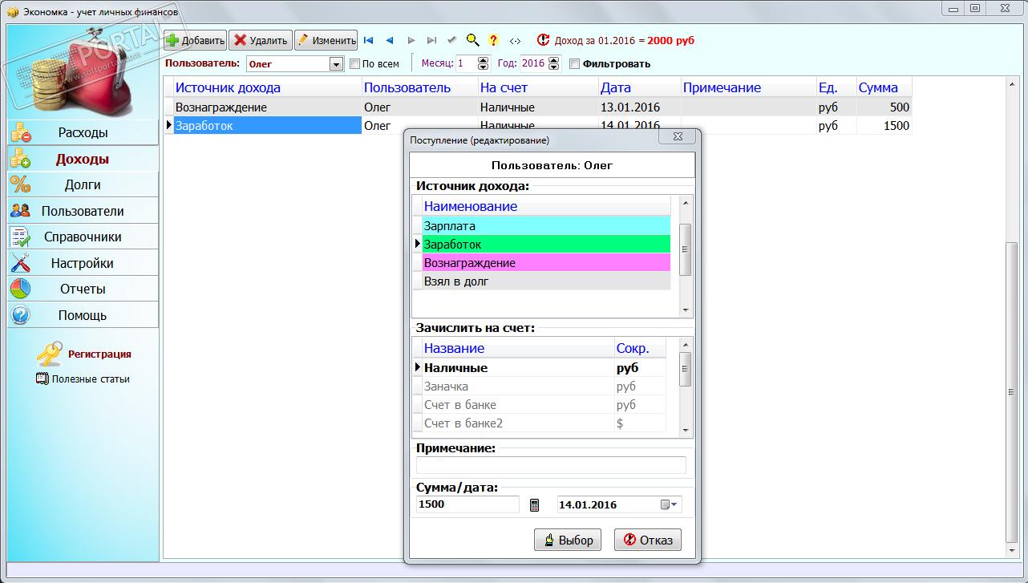Open the Справочники section

coord(83,237)
